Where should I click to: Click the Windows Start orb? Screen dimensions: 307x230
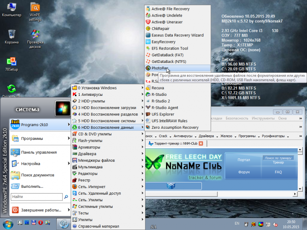(x=8, y=224)
